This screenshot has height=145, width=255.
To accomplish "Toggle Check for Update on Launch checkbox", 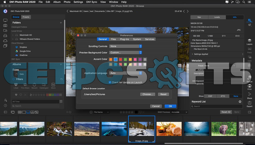I will pos(110,82).
